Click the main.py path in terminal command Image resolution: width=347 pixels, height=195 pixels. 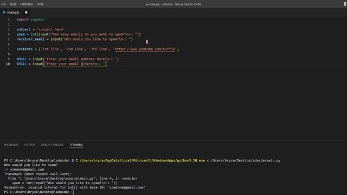[243, 160]
